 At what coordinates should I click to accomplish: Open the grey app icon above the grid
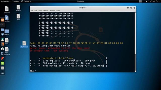coord(3,68)
